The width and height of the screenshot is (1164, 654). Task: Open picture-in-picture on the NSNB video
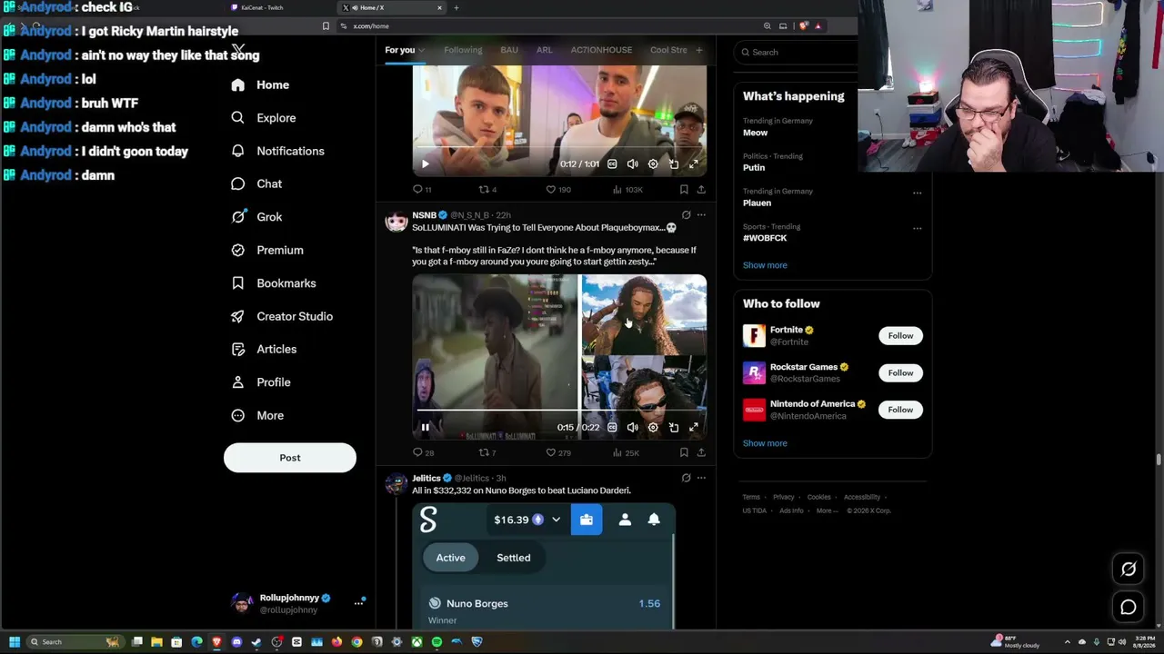point(674,427)
